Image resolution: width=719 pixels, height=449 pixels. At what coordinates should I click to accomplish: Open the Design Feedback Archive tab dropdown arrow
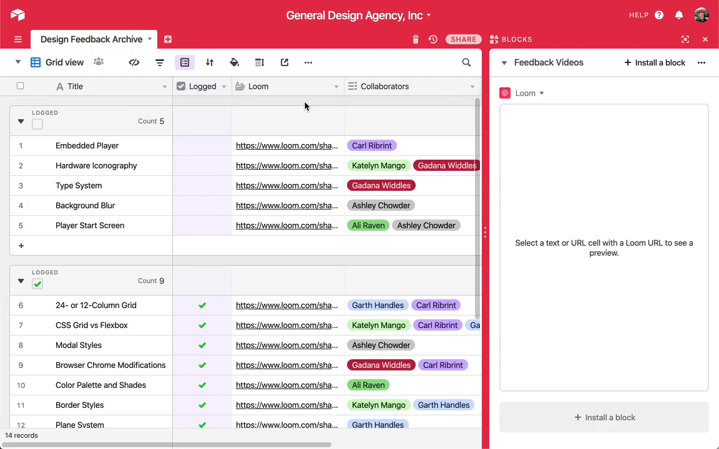[150, 39]
